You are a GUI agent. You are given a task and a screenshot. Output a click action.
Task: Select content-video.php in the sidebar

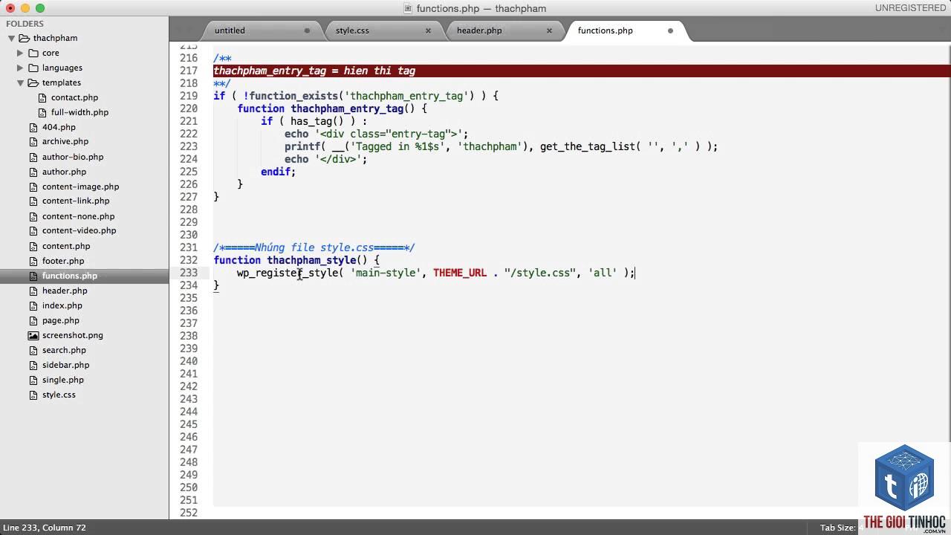point(79,230)
